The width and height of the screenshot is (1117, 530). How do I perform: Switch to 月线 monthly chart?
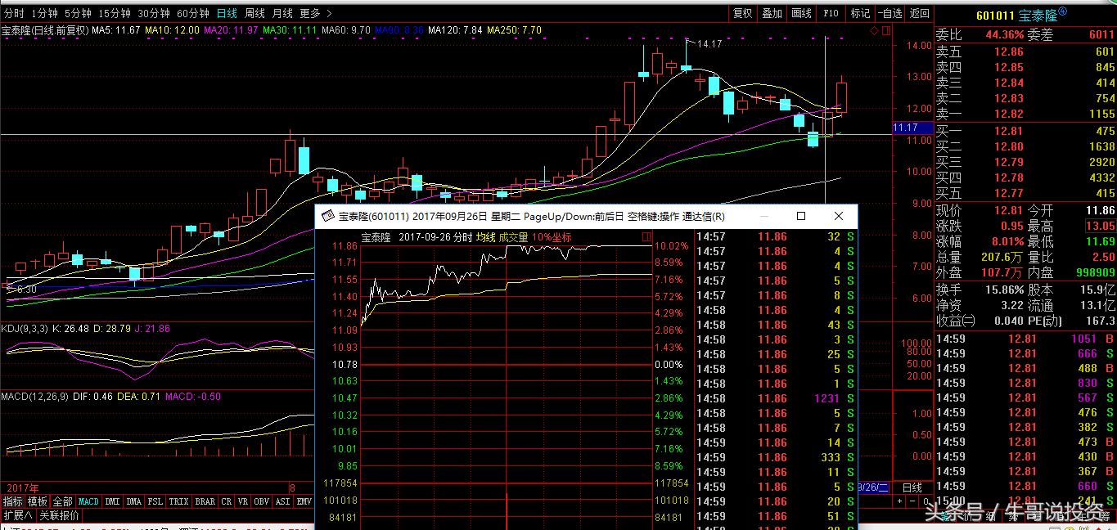pyautogui.click(x=282, y=13)
